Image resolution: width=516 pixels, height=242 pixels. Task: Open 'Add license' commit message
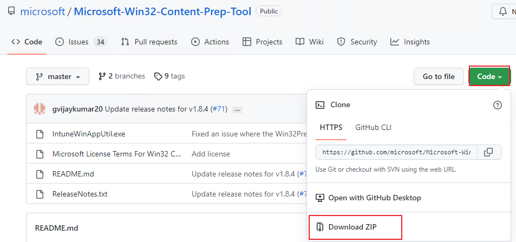click(211, 154)
